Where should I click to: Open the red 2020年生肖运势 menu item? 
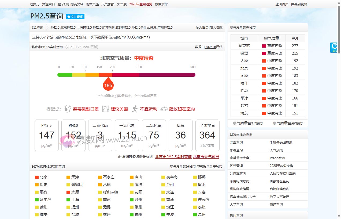(141, 4)
